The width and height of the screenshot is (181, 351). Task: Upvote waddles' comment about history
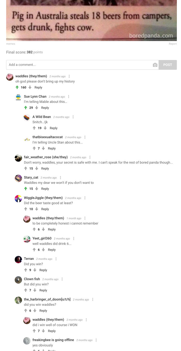coord(17,87)
